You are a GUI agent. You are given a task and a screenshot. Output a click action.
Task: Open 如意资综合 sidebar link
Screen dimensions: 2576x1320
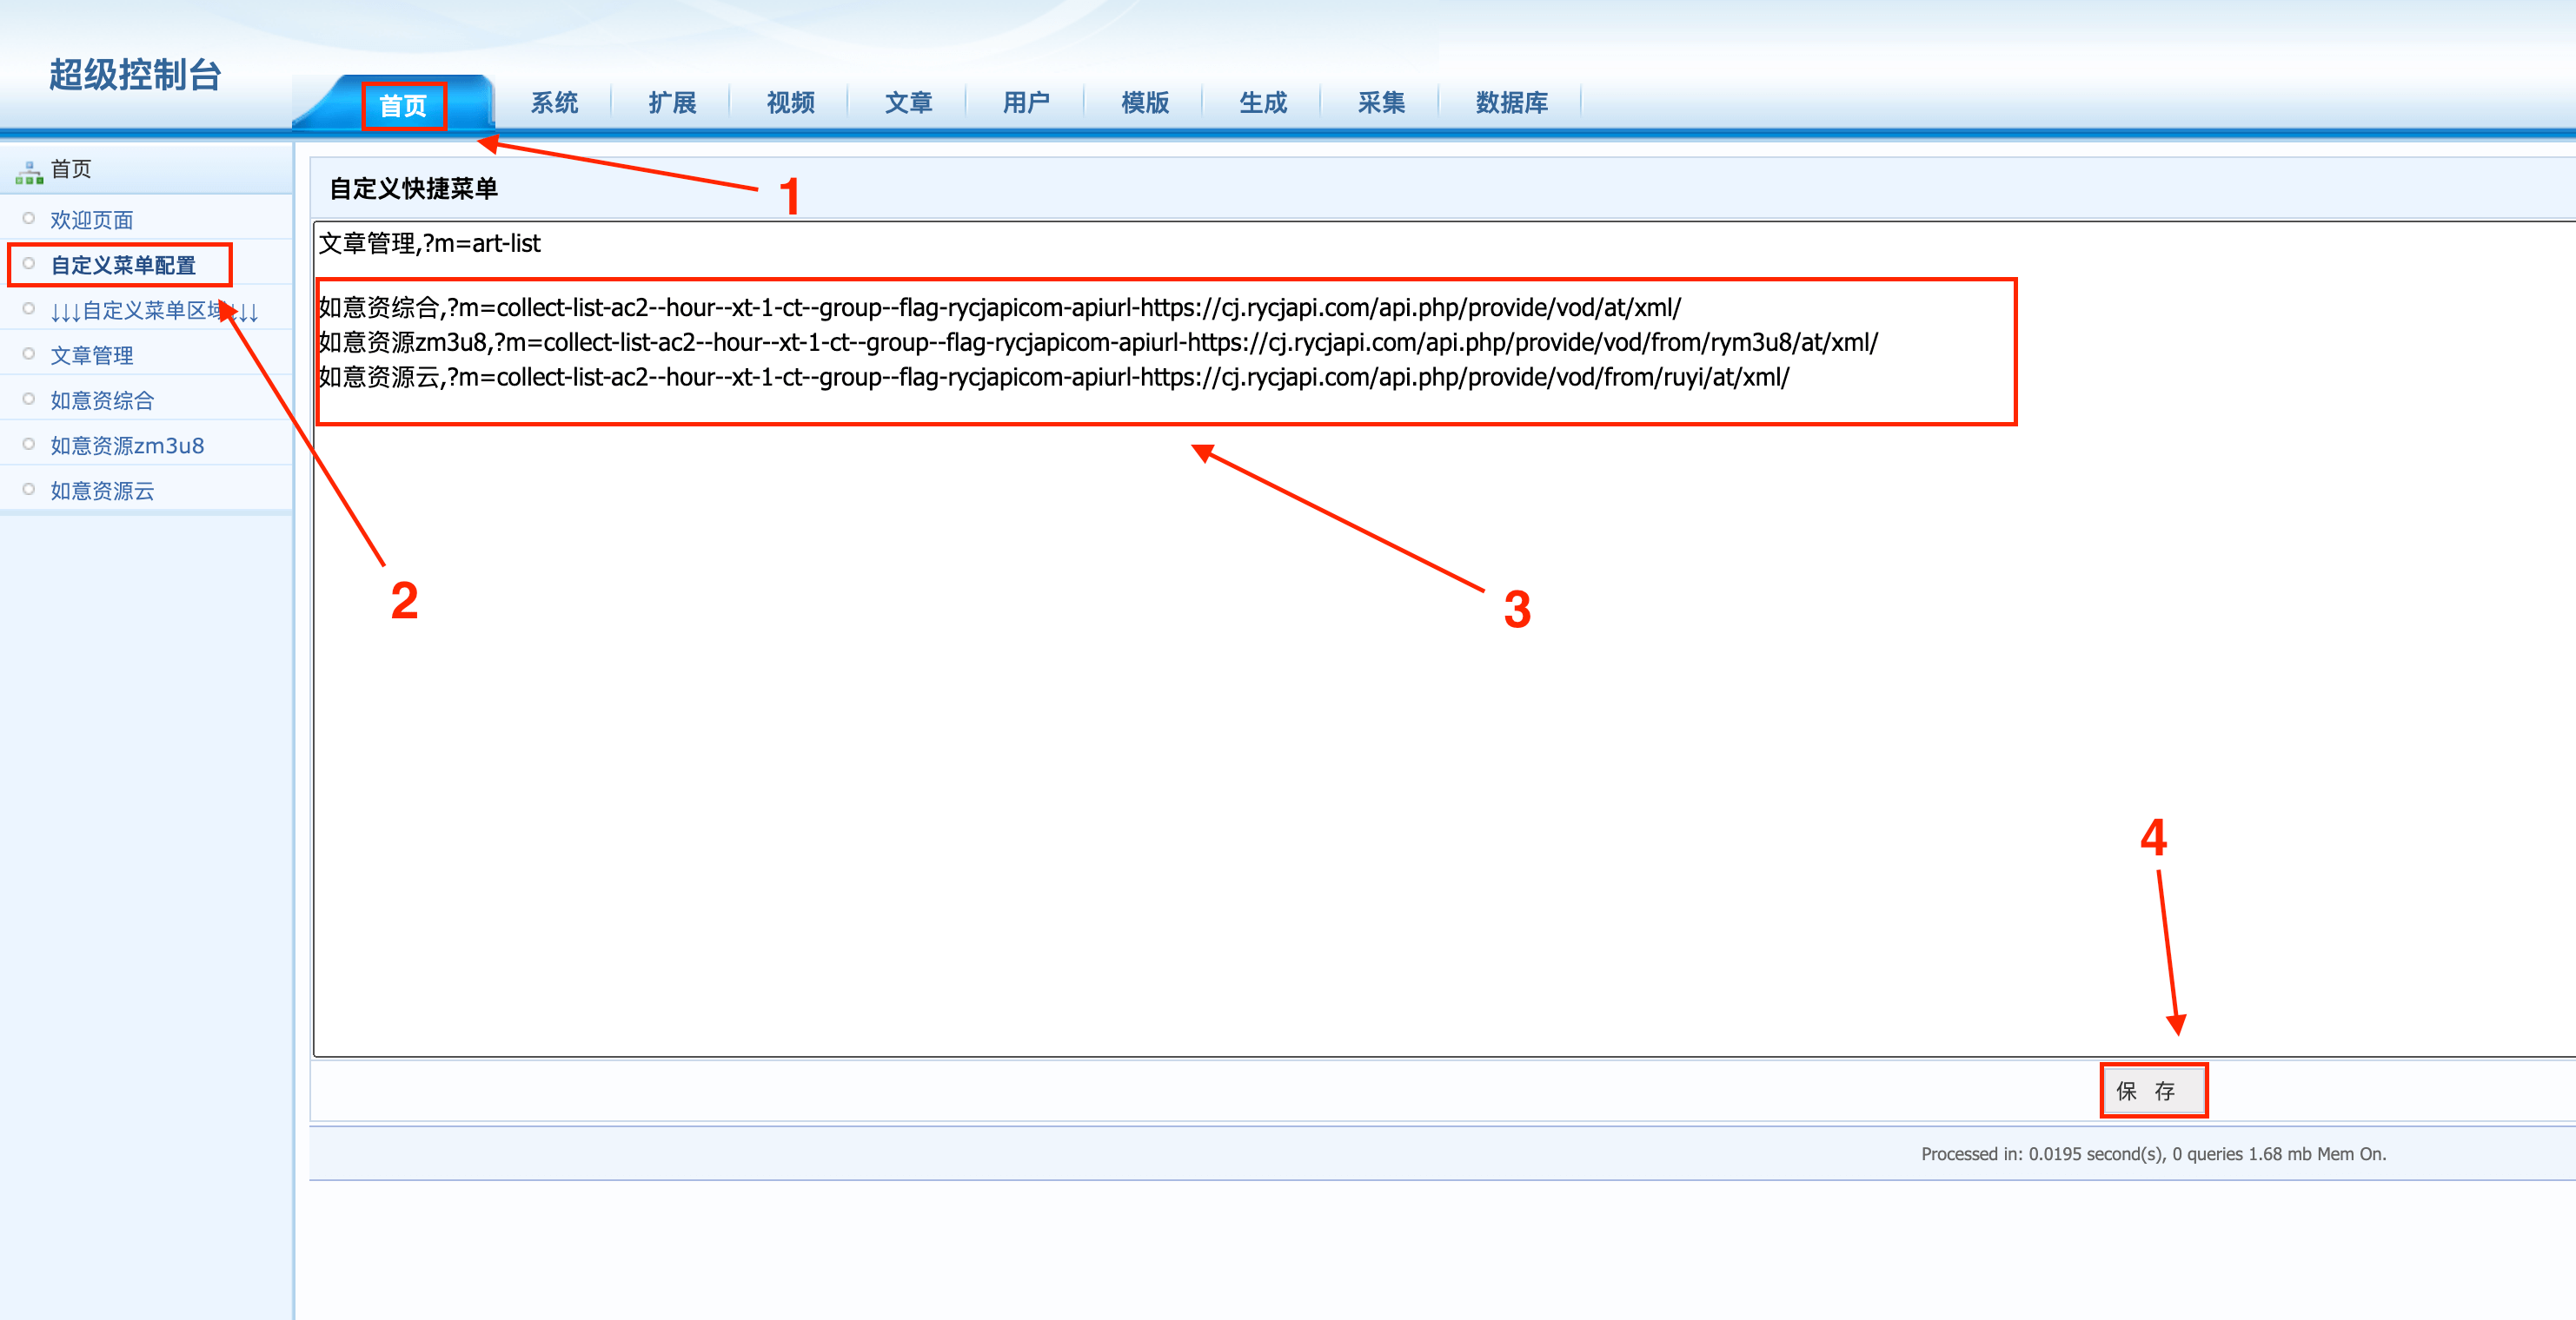102,400
